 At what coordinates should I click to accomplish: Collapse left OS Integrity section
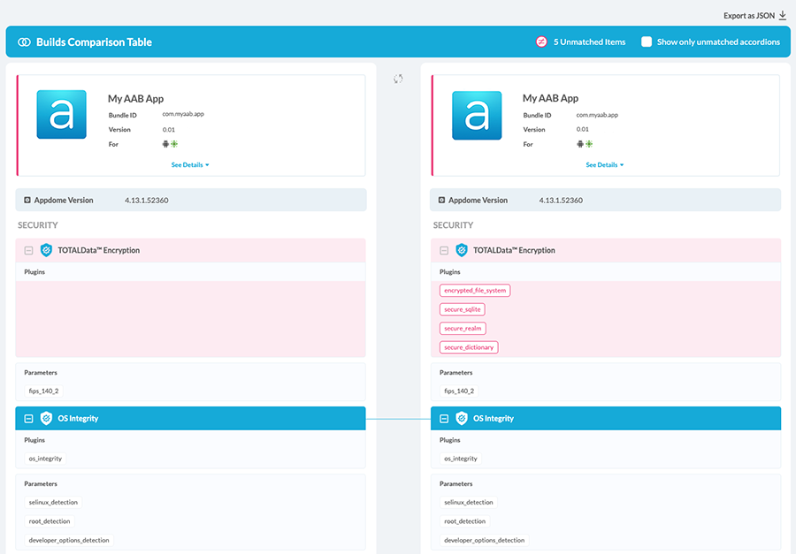tap(28, 418)
